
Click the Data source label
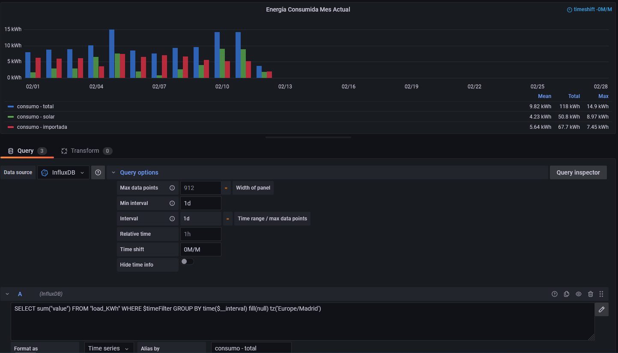pos(18,172)
